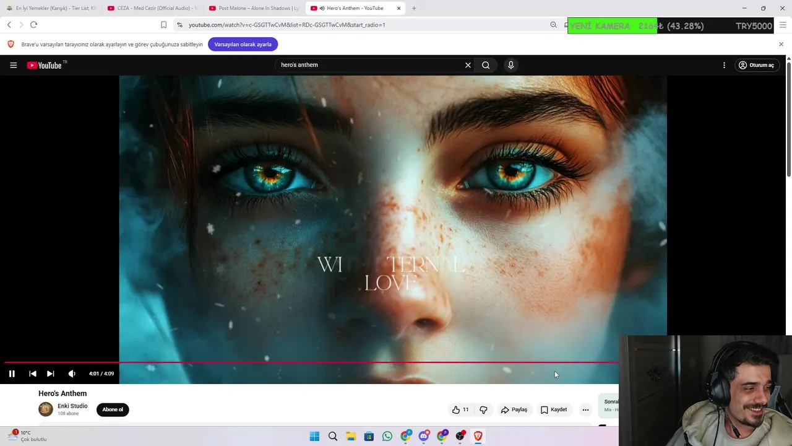792x446 pixels.
Task: Skip to next video in playlist
Action: pyautogui.click(x=51, y=374)
